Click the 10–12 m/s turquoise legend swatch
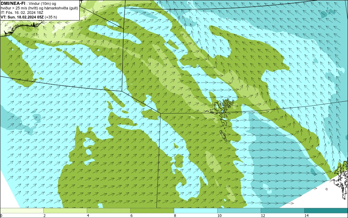The height and width of the screenshot is (218, 348). (239, 211)
